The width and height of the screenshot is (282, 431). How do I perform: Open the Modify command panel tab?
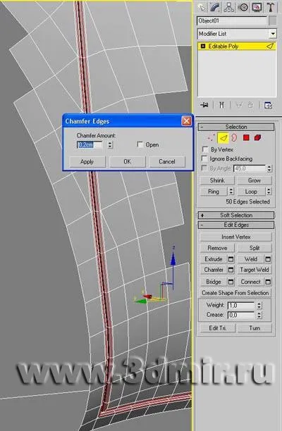click(x=215, y=8)
